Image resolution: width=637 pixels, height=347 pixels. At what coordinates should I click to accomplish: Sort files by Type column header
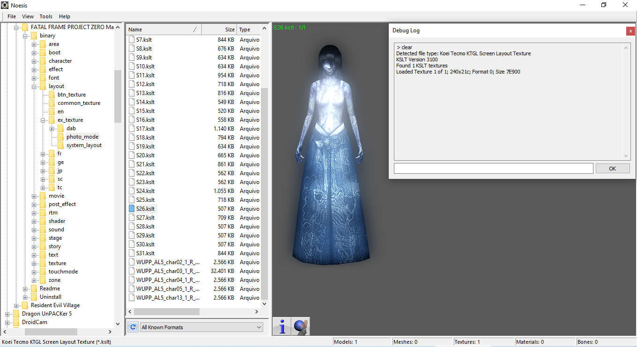[x=248, y=30]
